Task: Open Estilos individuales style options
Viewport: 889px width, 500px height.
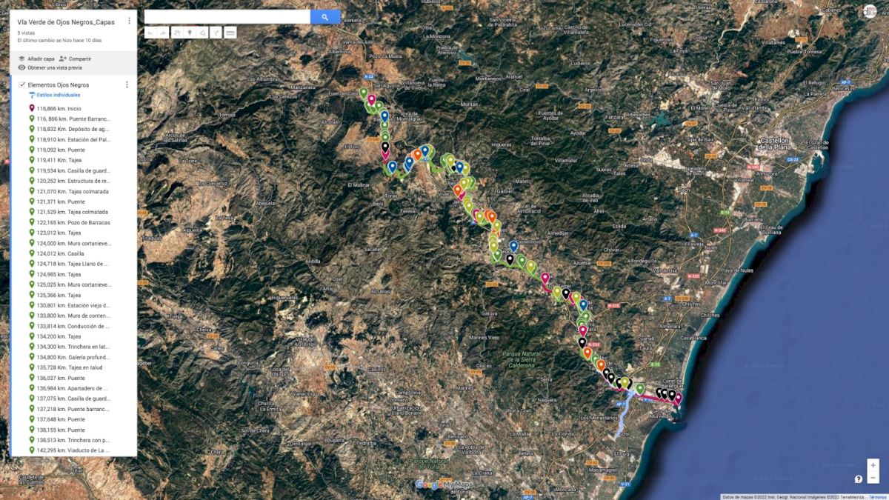Action: pos(54,96)
